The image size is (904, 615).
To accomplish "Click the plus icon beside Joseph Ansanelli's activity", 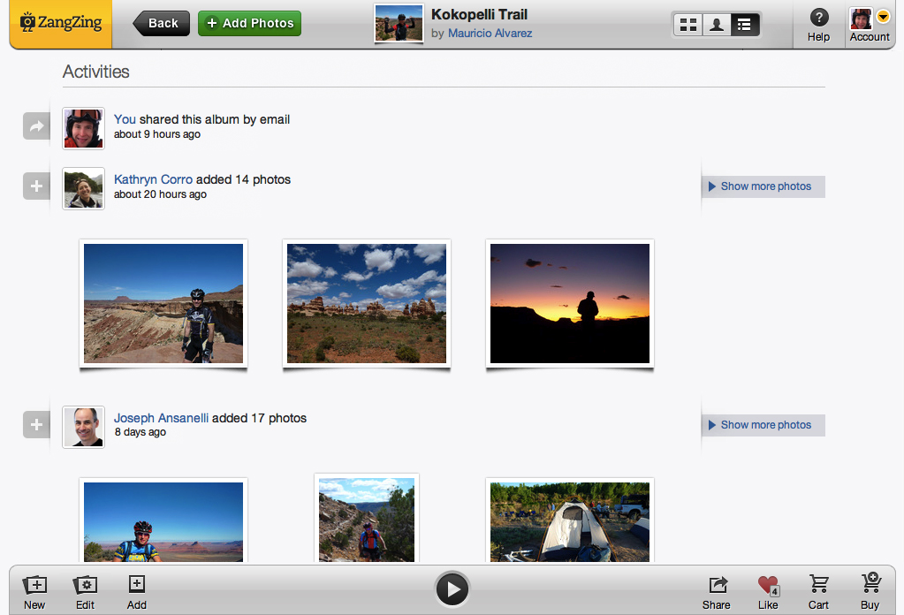I will pos(36,425).
